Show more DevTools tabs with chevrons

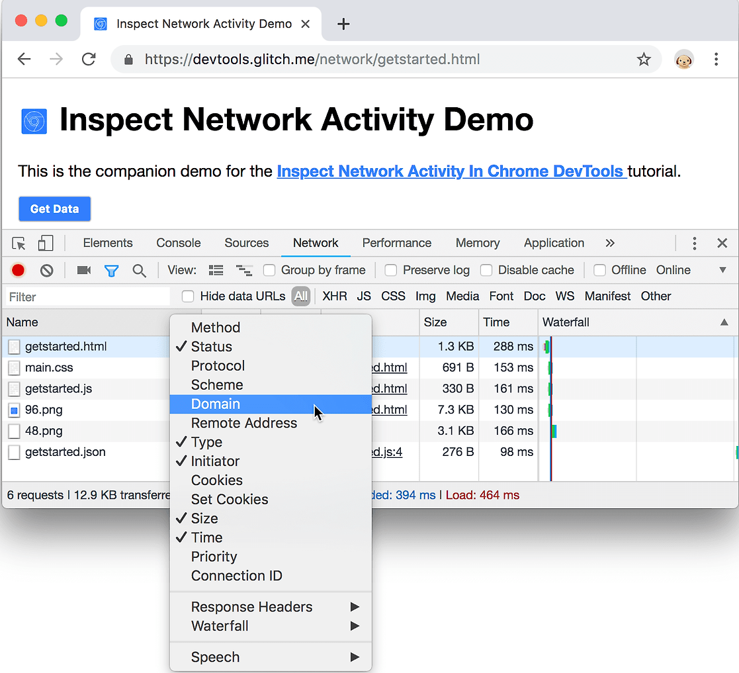610,243
